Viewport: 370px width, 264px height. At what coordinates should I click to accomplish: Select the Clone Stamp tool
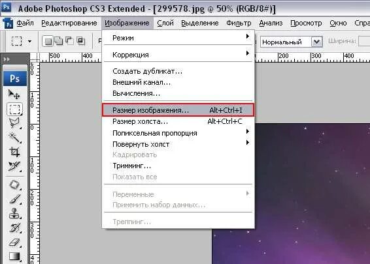(x=14, y=214)
